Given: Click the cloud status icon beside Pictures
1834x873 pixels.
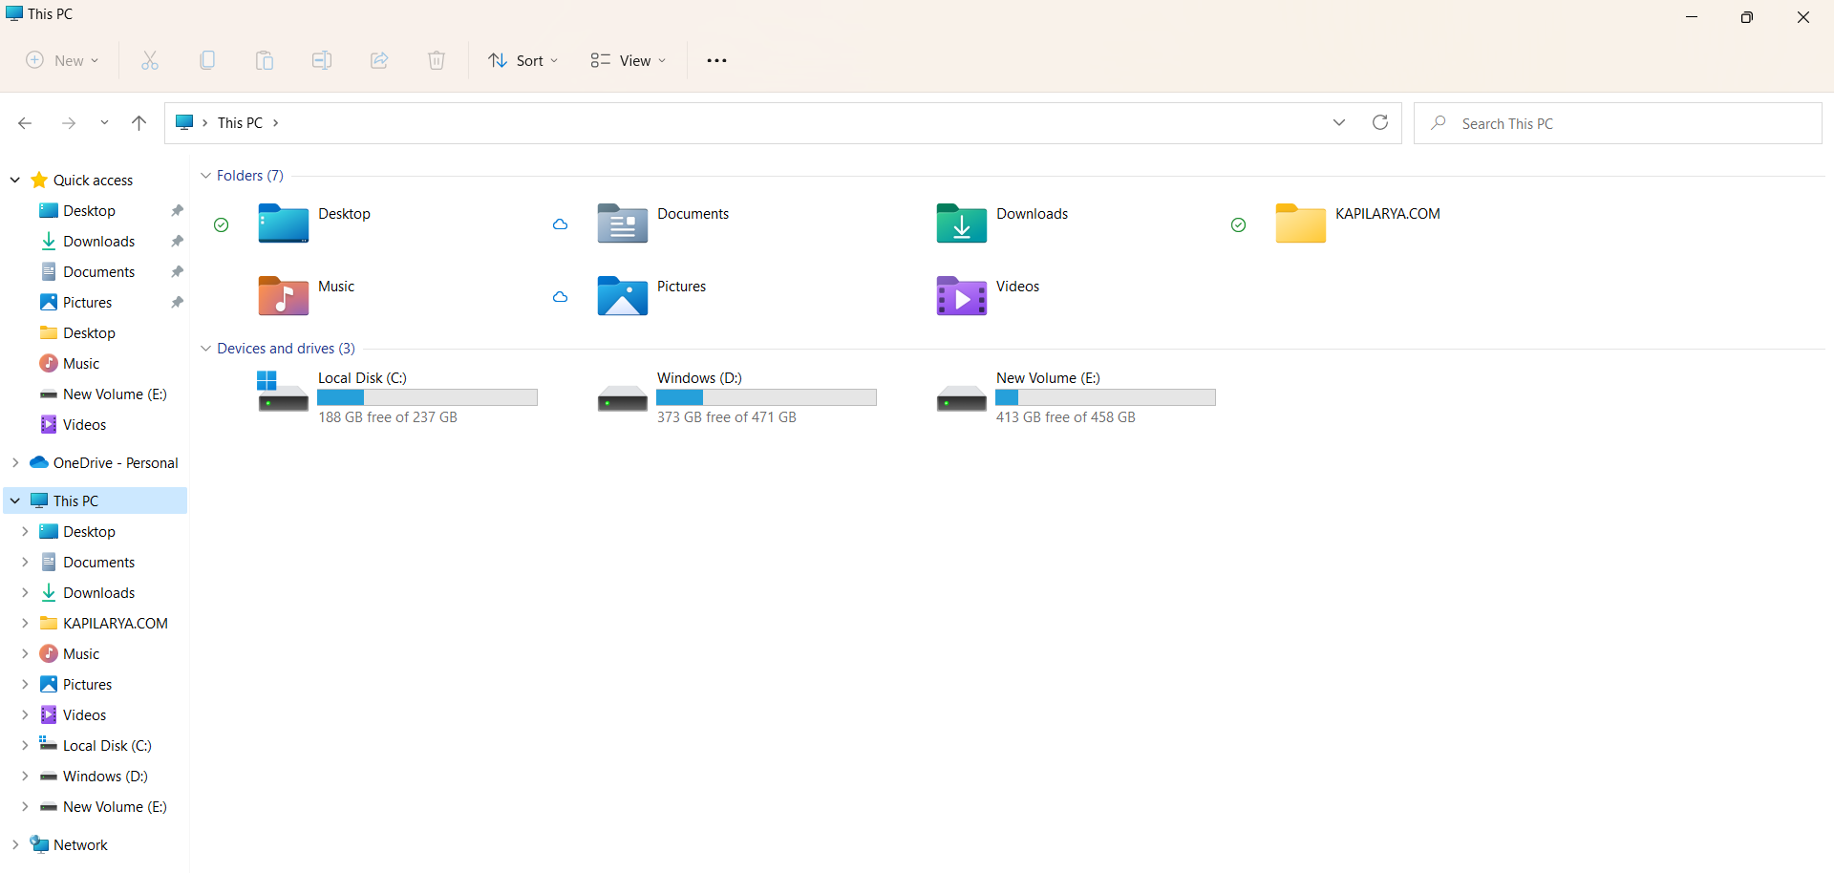Looking at the screenshot, I should 561,297.
